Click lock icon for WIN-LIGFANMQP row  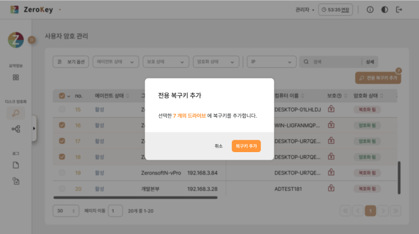tap(331, 125)
